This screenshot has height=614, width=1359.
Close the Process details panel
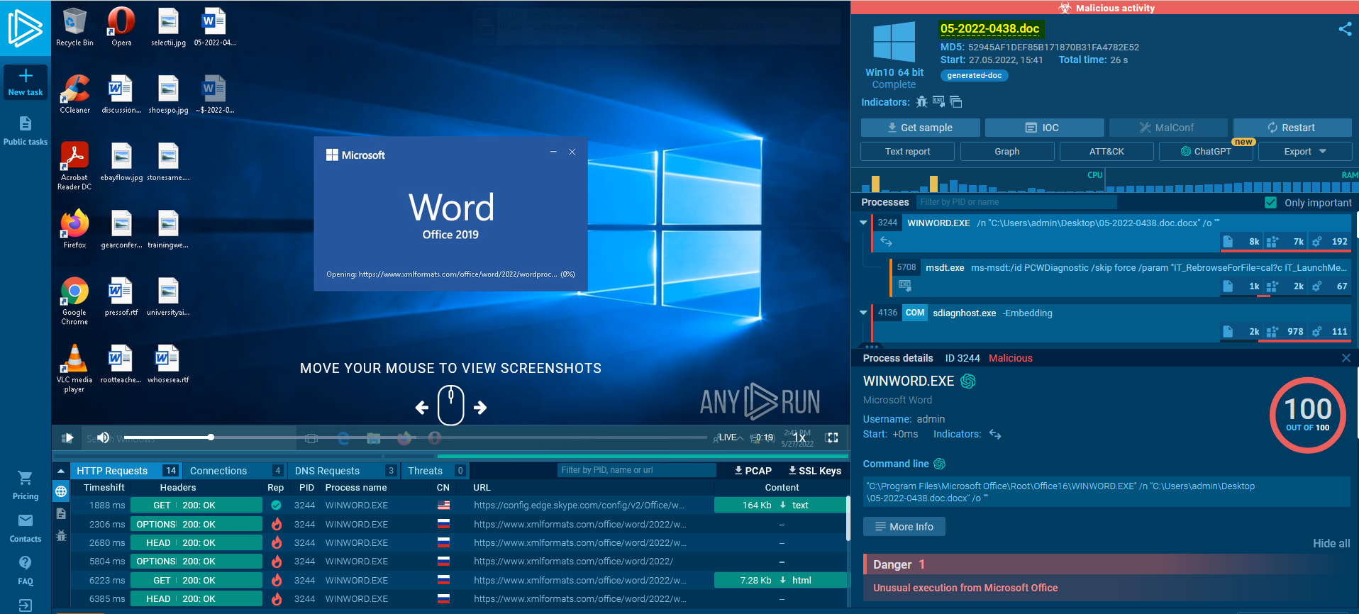1346,358
